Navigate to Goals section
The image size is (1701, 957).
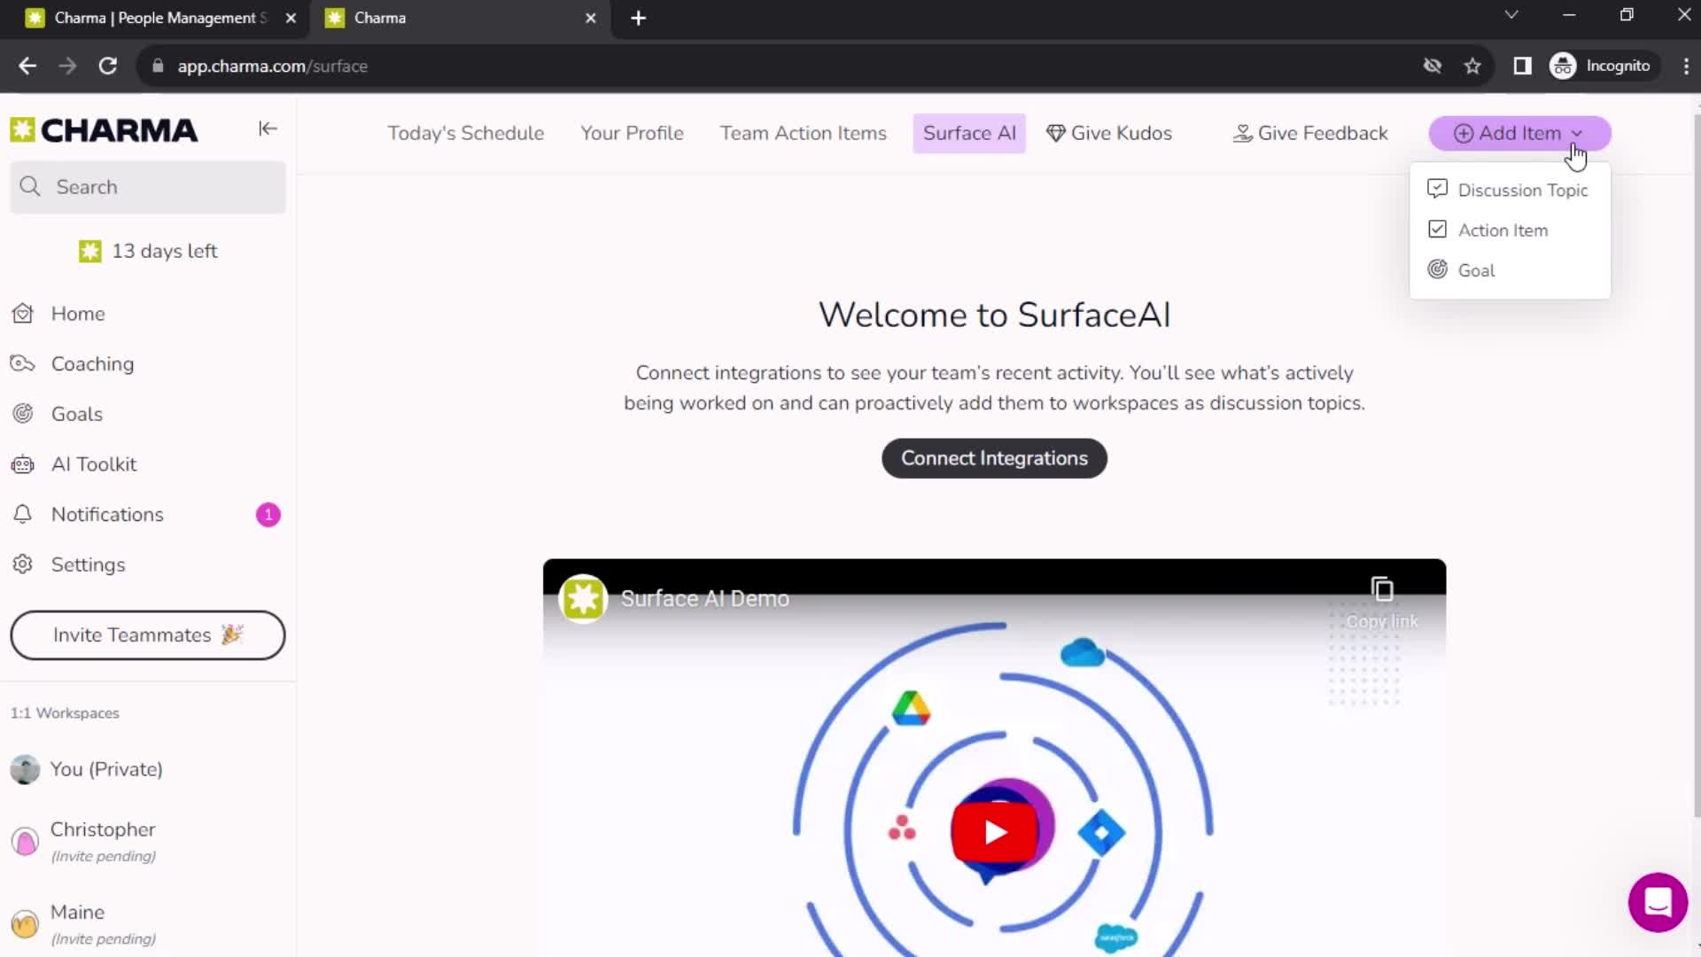point(76,412)
